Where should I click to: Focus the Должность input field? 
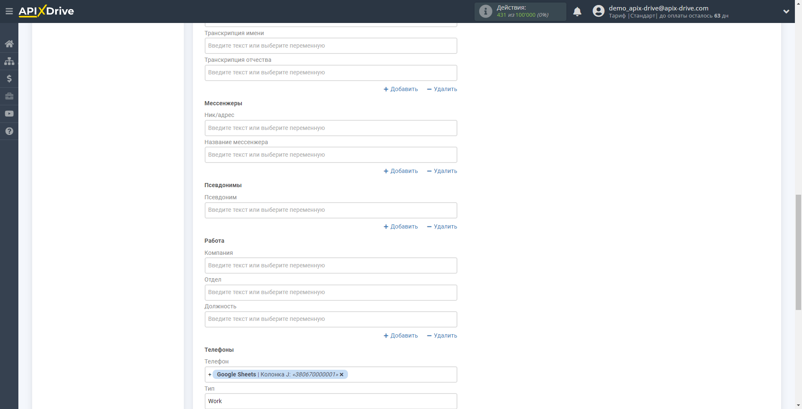point(331,319)
